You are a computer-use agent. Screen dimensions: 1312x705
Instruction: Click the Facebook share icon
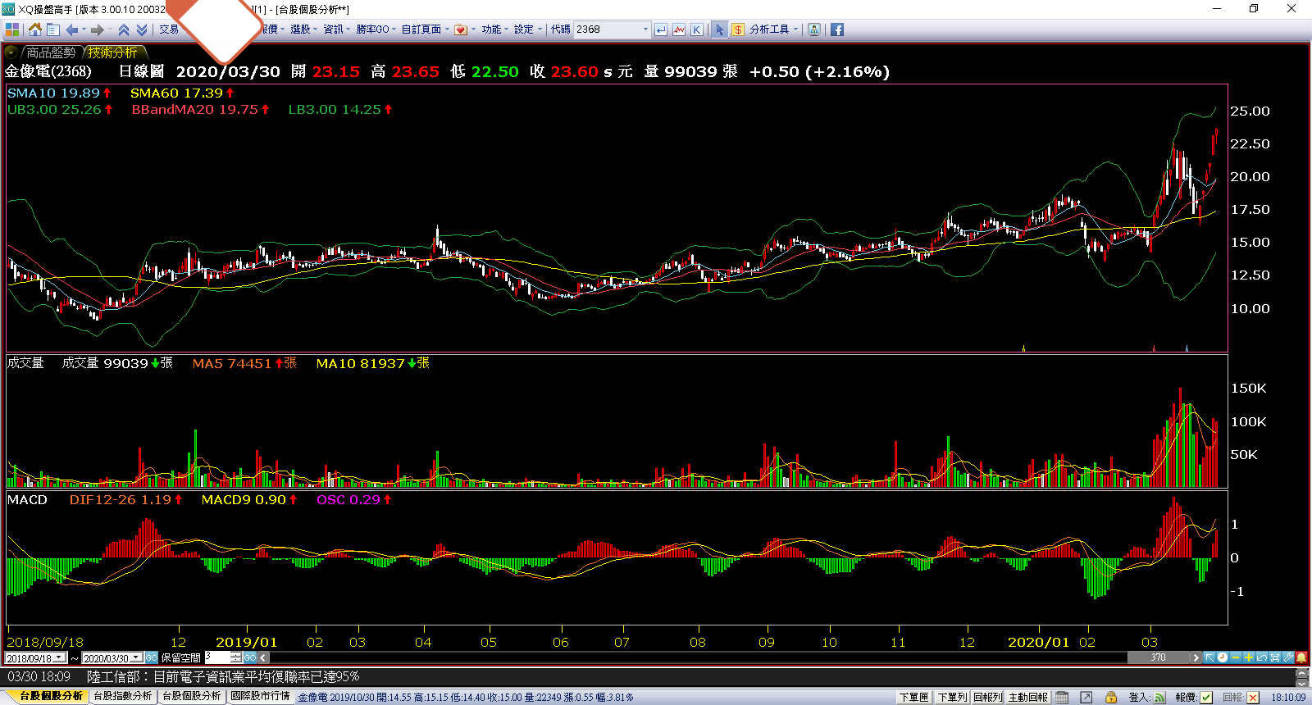tap(836, 30)
